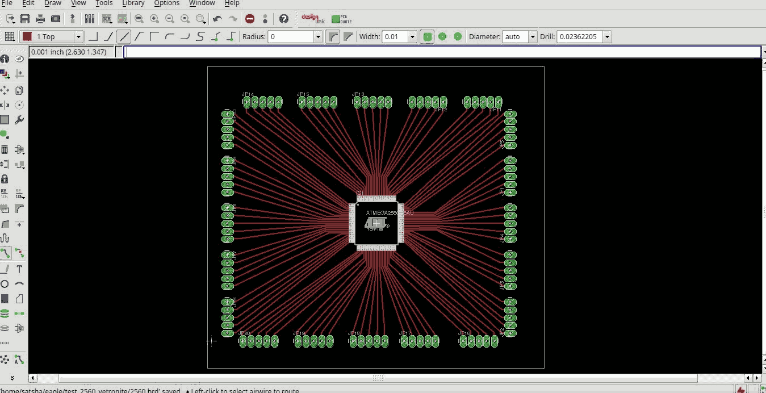Select the Arc drawing tool
Image resolution: width=766 pixels, height=393 pixels.
coord(19,283)
